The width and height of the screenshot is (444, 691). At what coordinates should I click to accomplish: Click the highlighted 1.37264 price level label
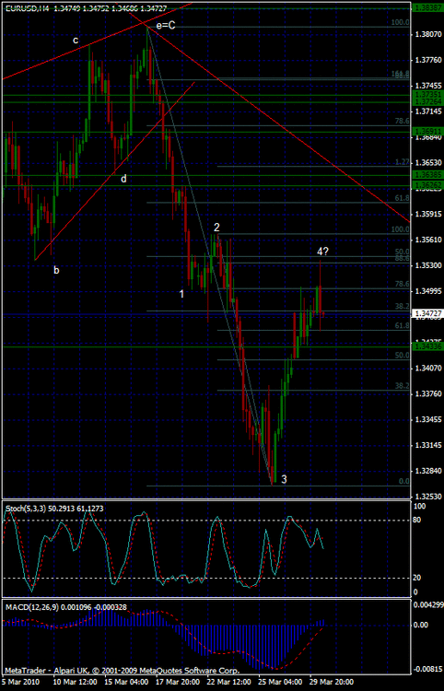pyautogui.click(x=426, y=101)
